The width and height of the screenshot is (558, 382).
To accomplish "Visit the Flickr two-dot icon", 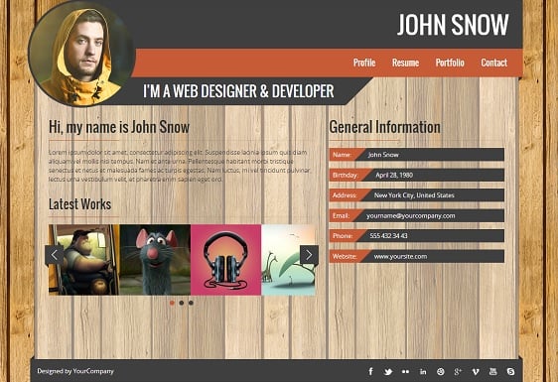I will [405, 372].
